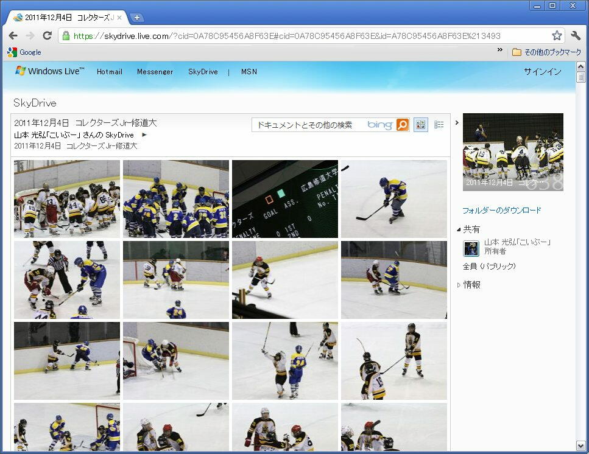Click the owner's profile picture under 共有
Image resolution: width=589 pixels, height=454 pixels.
pyautogui.click(x=471, y=248)
